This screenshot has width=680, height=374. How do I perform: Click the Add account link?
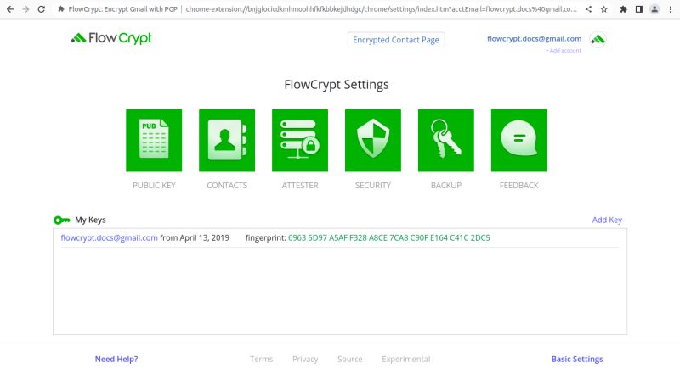564,51
